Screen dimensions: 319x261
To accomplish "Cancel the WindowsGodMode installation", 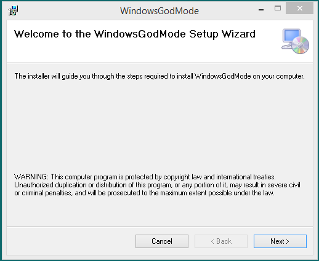I will click(162, 241).
